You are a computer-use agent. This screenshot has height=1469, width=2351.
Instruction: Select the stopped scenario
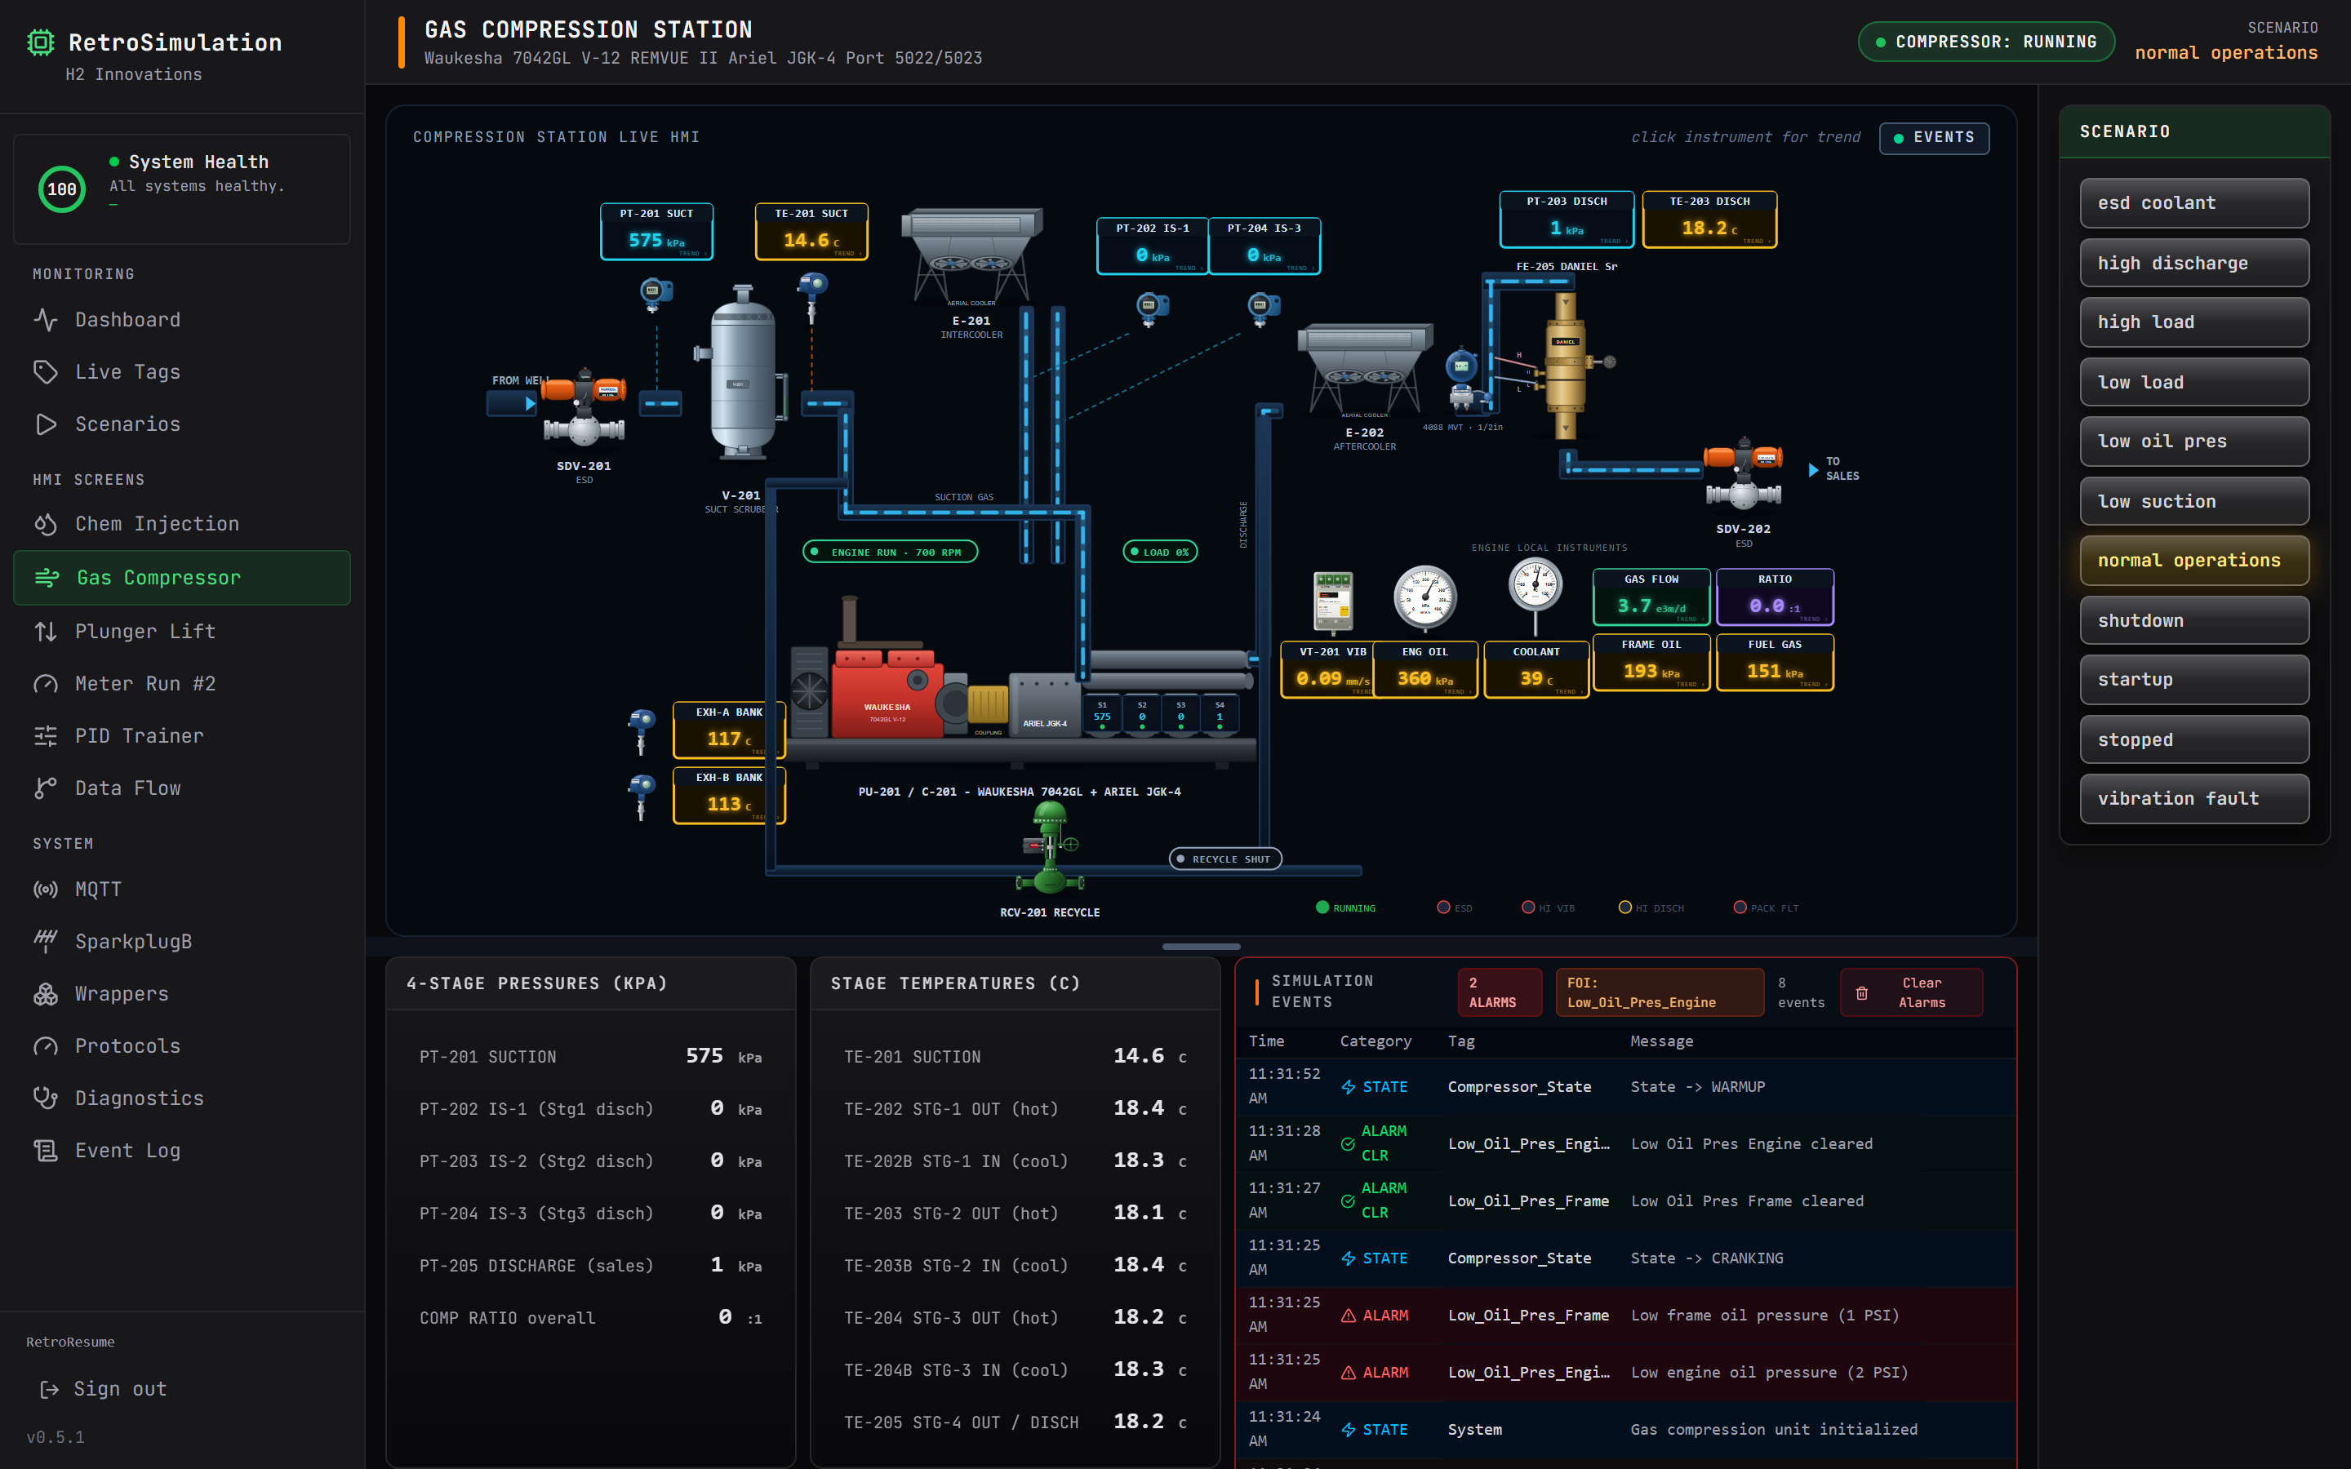2193,739
